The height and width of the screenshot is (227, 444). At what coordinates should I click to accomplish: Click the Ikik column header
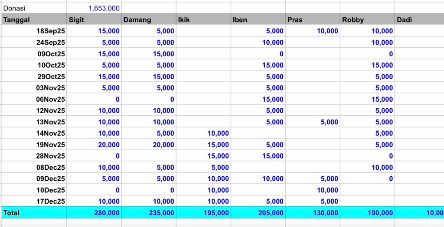(x=203, y=19)
